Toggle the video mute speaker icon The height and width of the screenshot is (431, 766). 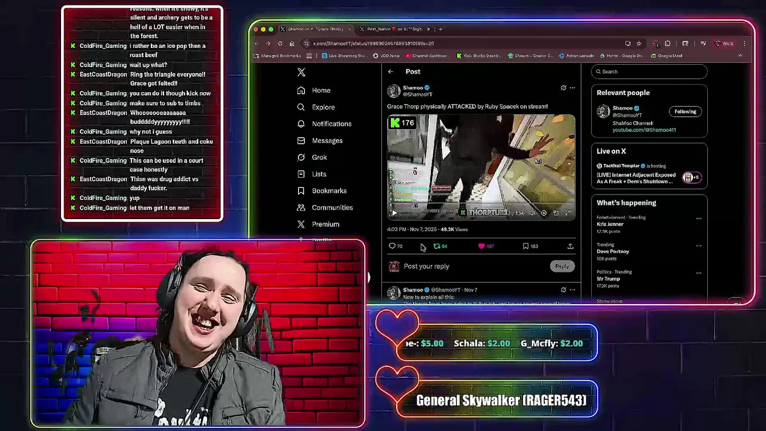click(532, 213)
